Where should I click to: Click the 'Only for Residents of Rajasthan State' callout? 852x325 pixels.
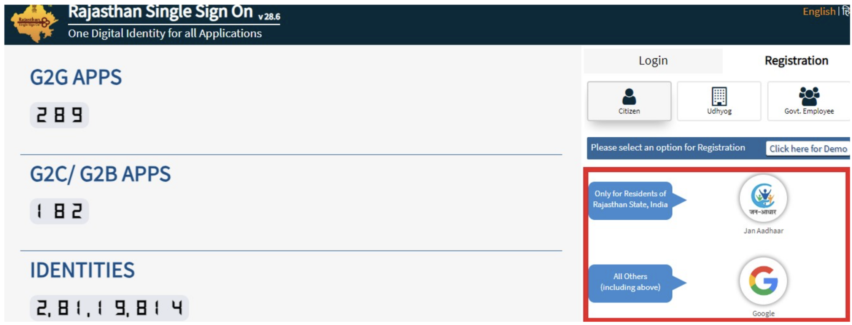point(629,199)
